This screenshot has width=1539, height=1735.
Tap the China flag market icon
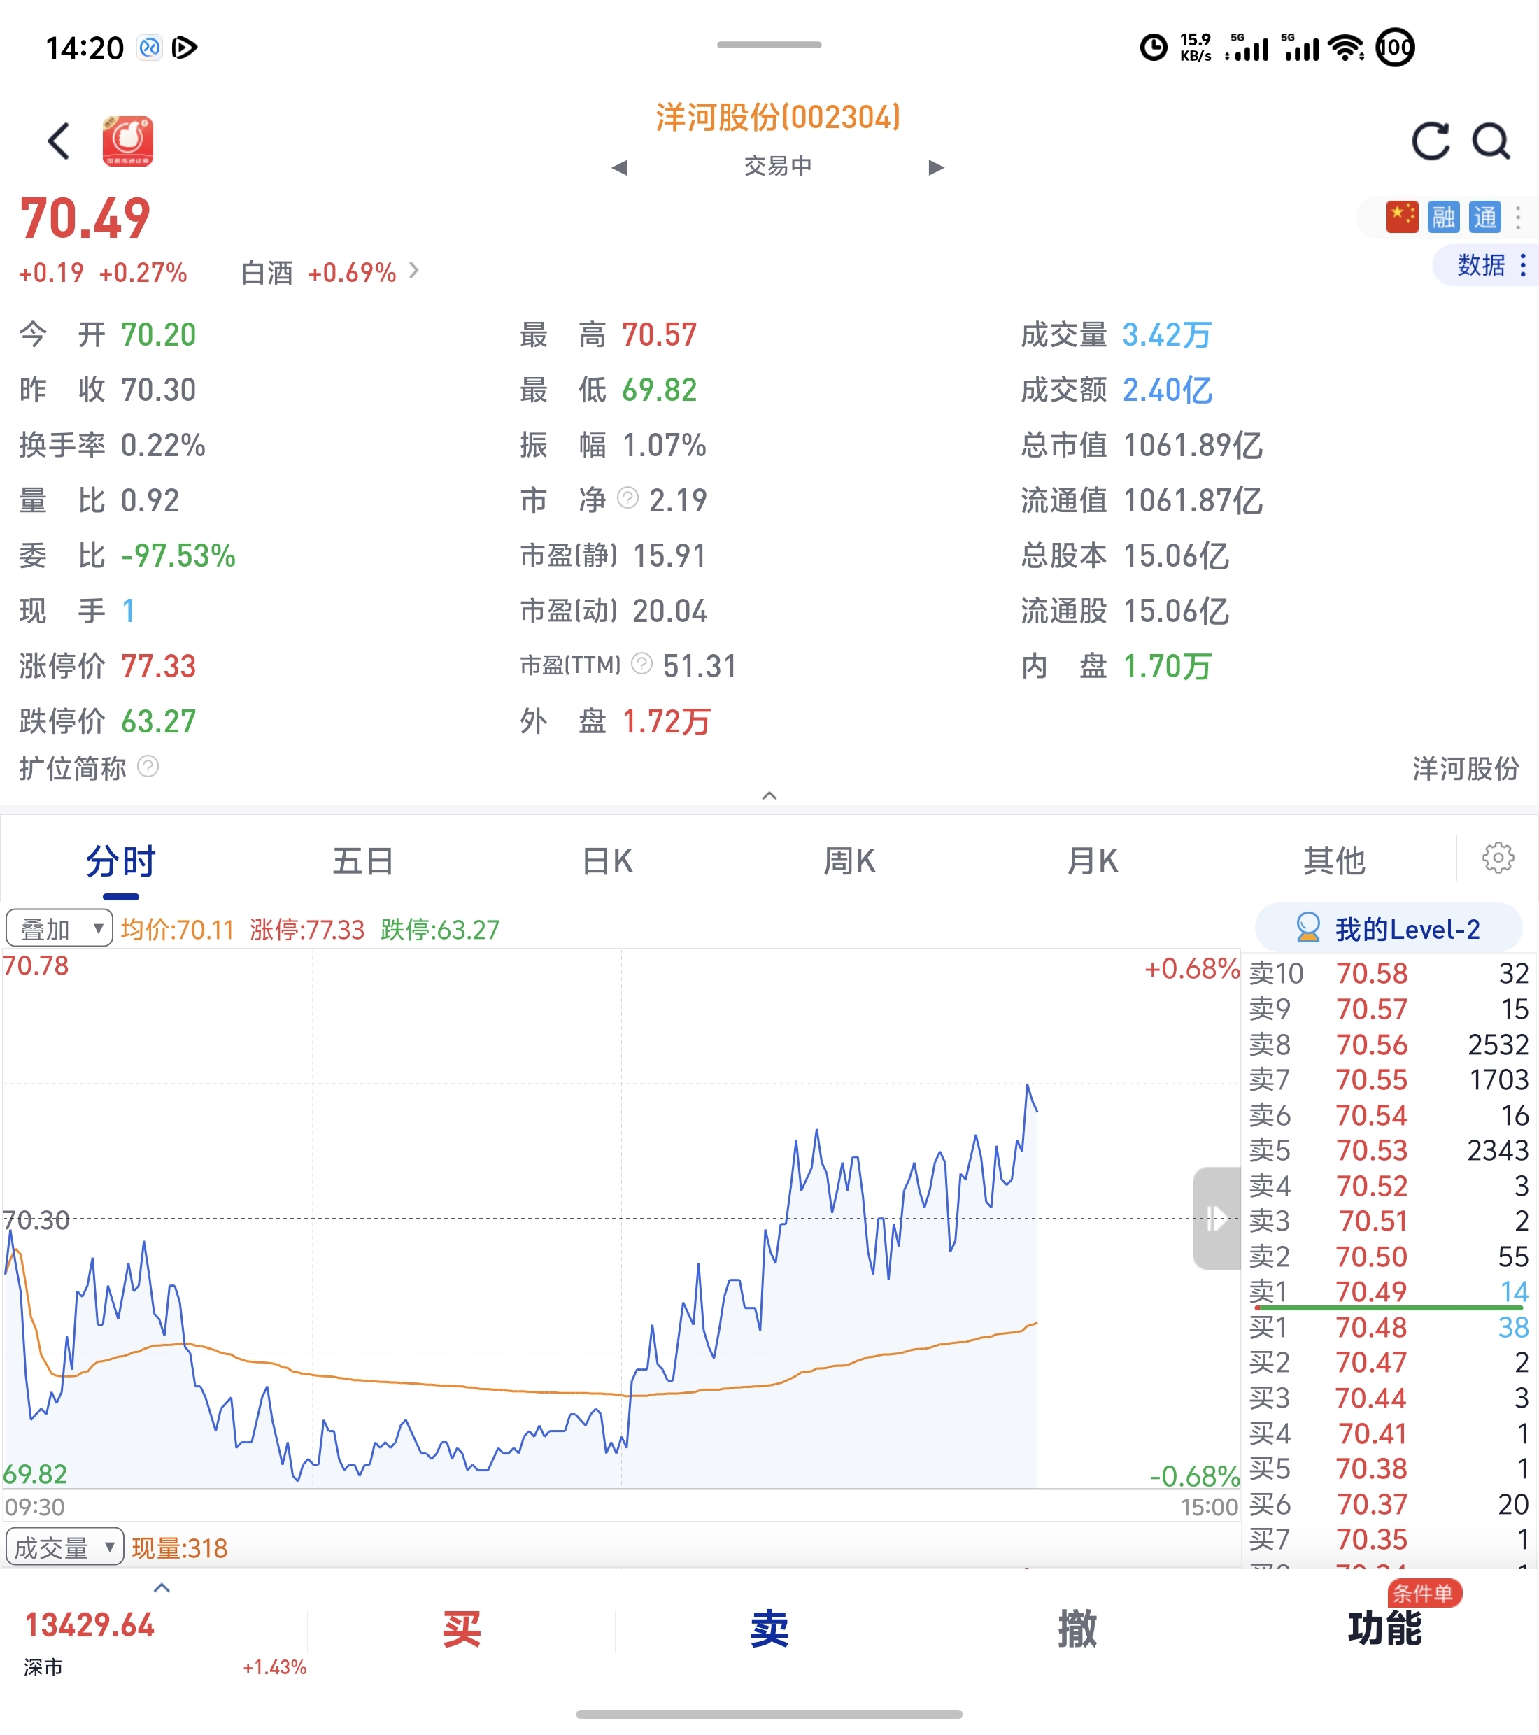pos(1401,218)
